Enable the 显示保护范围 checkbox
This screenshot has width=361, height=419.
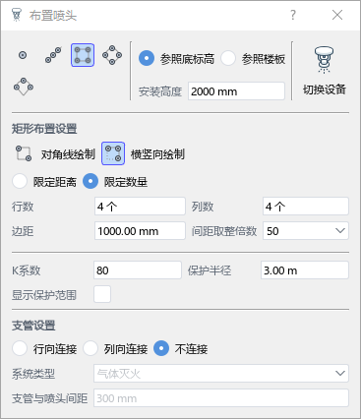point(102,294)
